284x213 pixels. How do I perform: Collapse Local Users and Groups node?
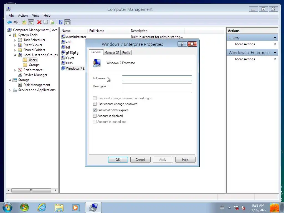[x=15, y=55]
